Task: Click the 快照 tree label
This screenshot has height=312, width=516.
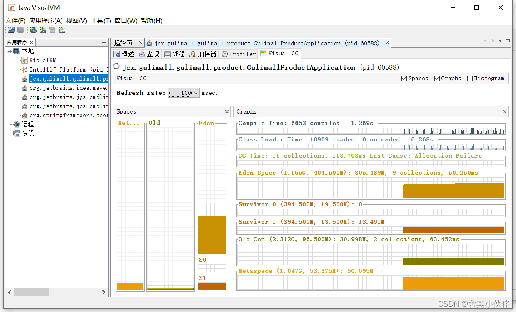Action: 28,134
